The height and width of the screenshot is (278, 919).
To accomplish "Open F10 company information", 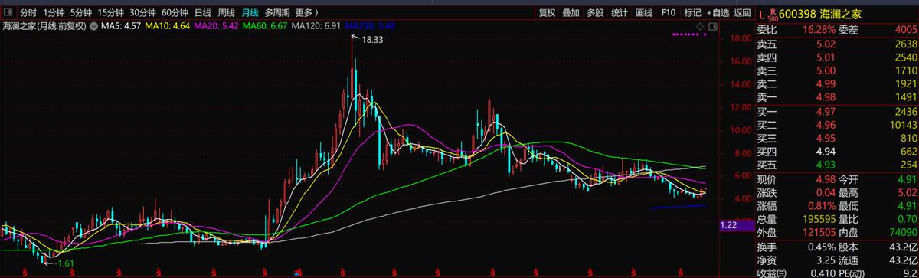I will pyautogui.click(x=668, y=12).
